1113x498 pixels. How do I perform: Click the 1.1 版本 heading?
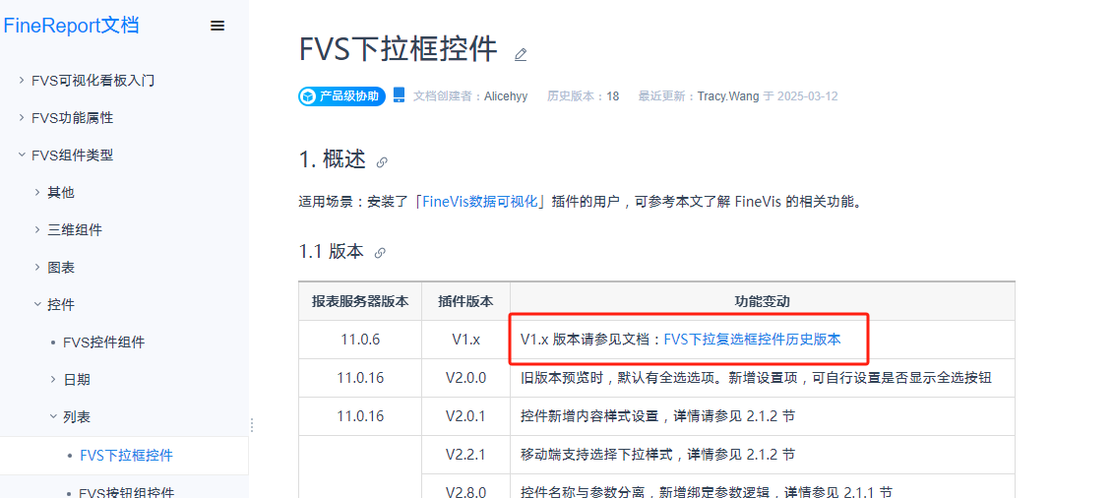coord(332,252)
